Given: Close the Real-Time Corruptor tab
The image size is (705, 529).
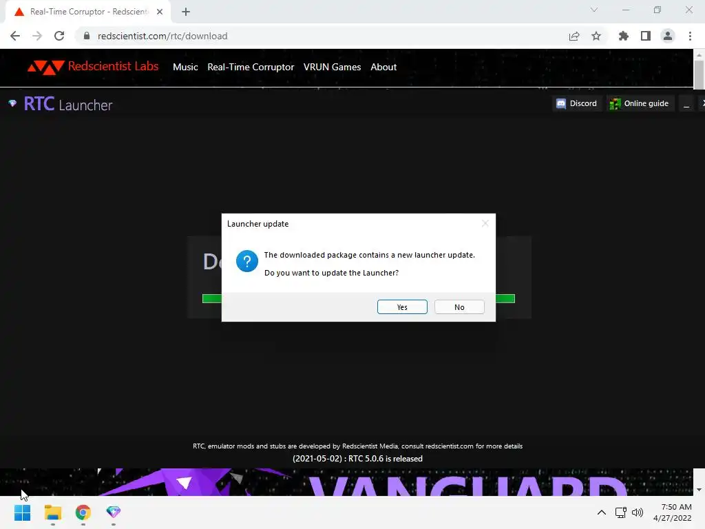Looking at the screenshot, I should point(160,12).
